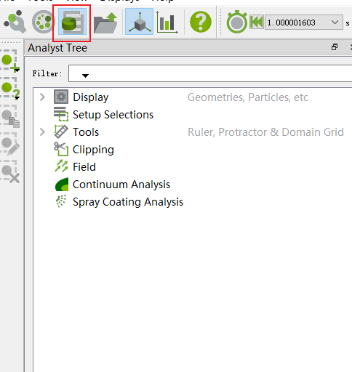
Task: Click the delete selection X icon
Action: (x=10, y=171)
